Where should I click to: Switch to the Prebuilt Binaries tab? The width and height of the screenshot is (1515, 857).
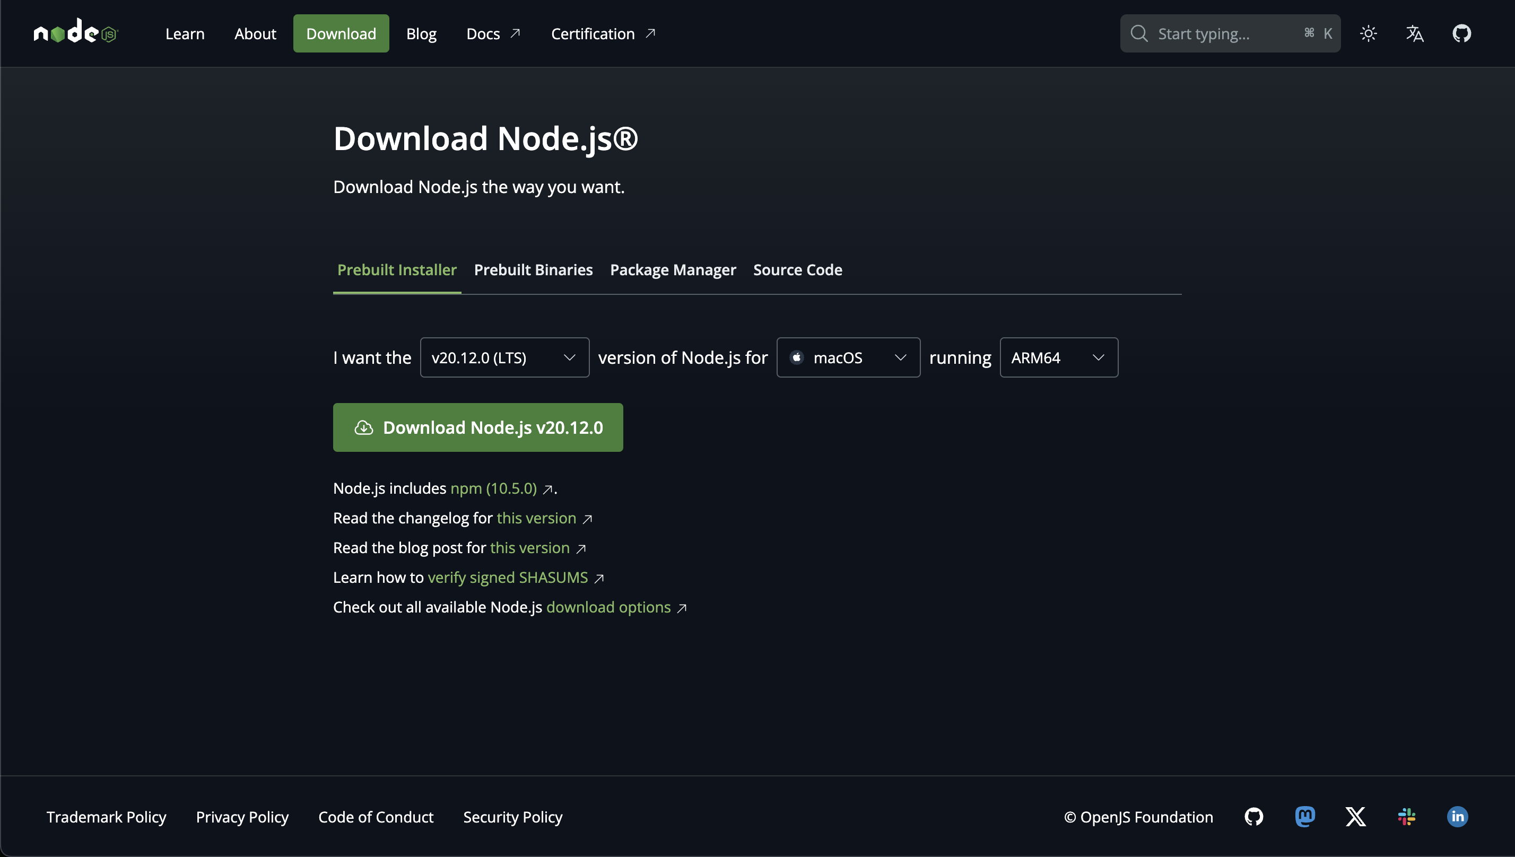(533, 269)
